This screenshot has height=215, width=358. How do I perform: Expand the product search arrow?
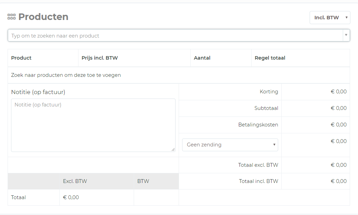[346, 35]
